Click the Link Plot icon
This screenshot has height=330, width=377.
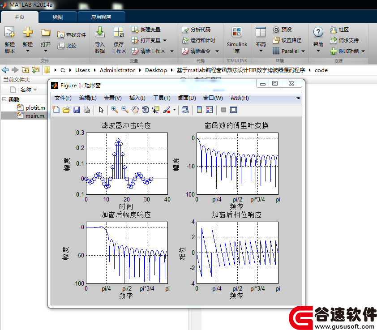[x=185, y=110]
